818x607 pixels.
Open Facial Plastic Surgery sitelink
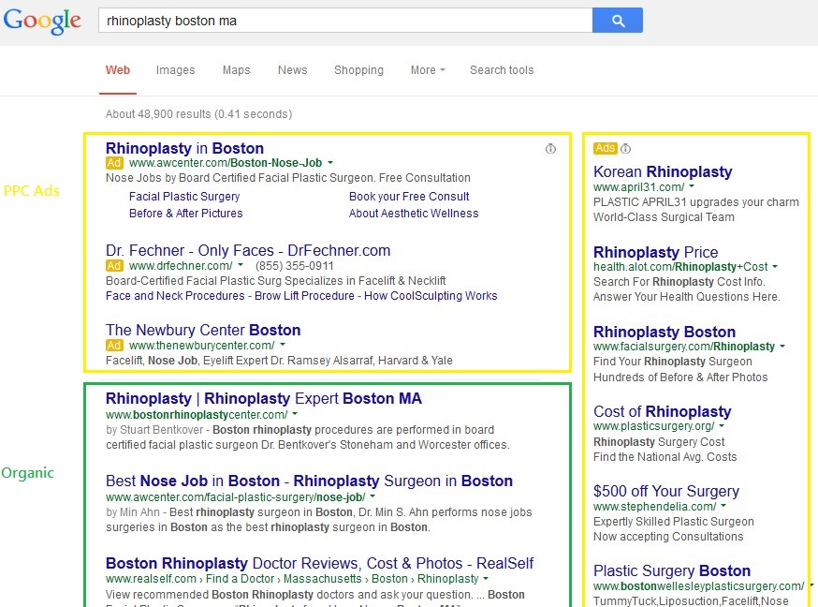pyautogui.click(x=184, y=197)
